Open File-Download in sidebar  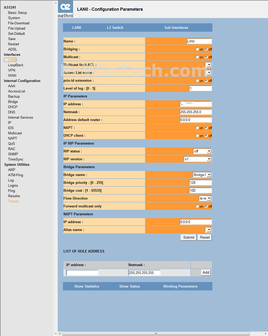pos(19,23)
